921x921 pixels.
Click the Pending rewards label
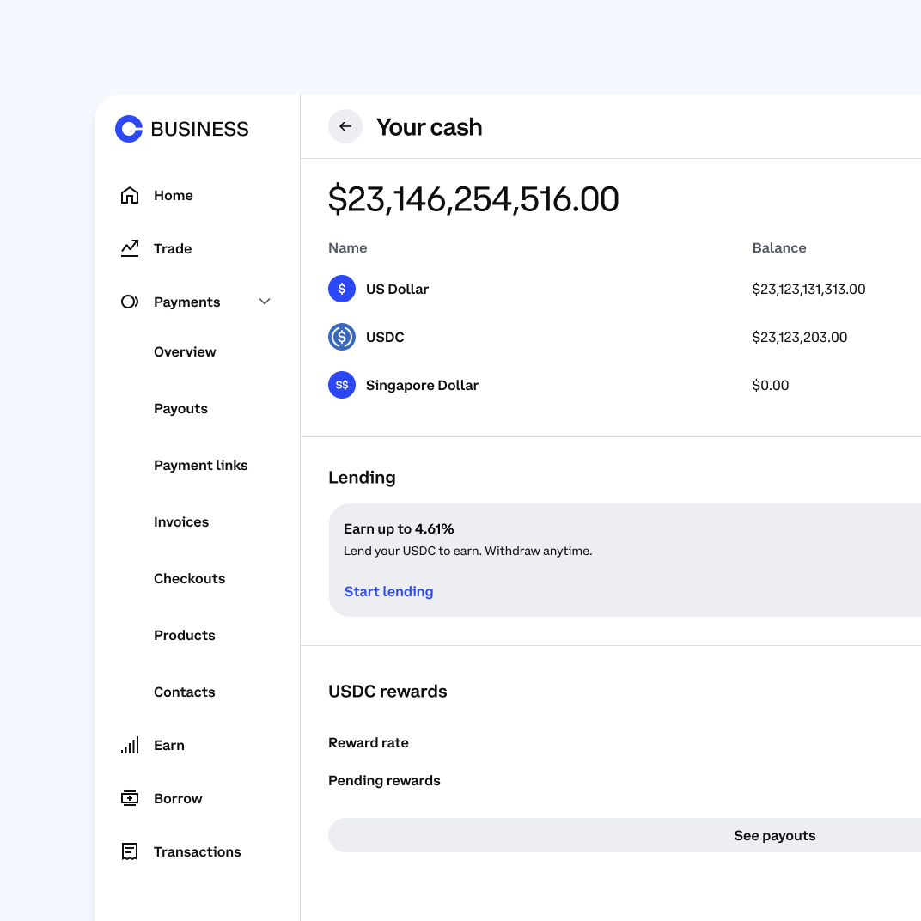(x=384, y=781)
